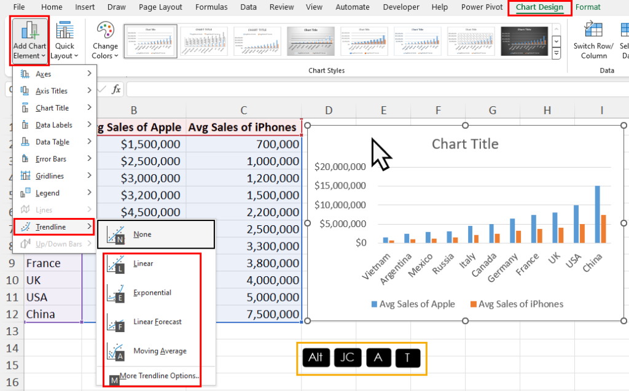Expand the Gridlines submenu
Screen dimensions: 629x391
[55, 176]
